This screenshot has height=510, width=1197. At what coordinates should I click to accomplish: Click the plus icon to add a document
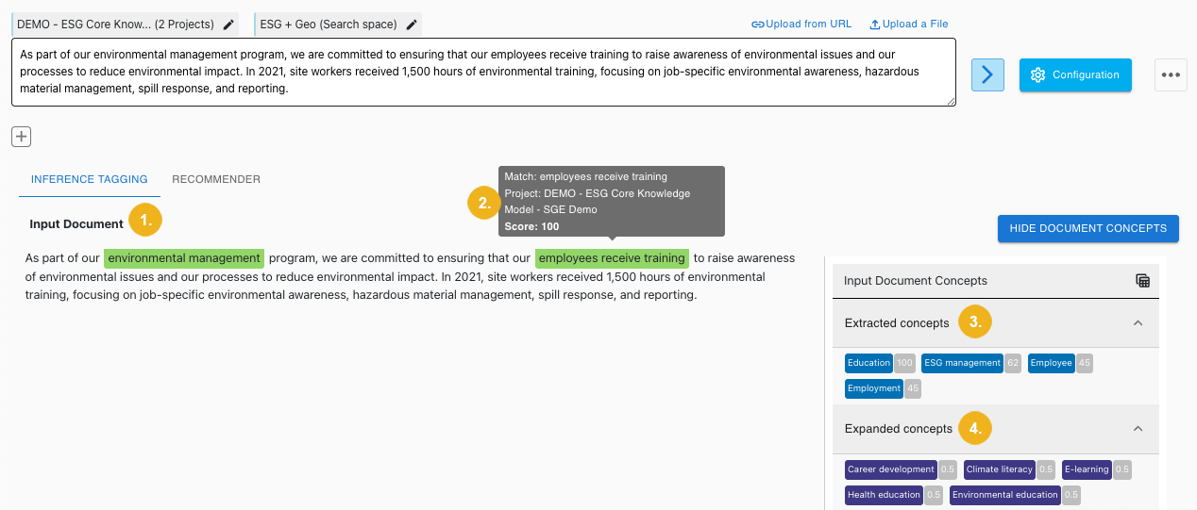(21, 137)
